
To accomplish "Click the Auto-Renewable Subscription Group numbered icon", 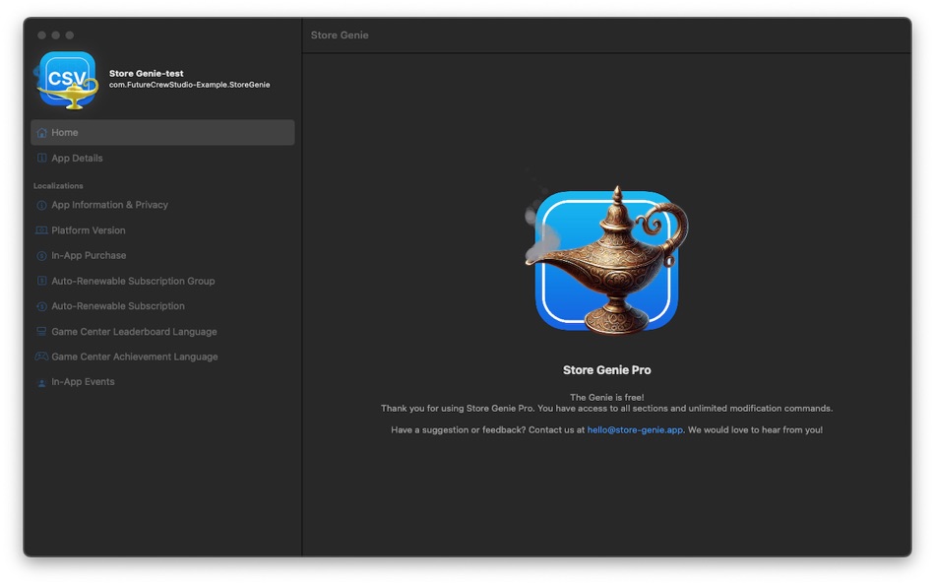I will click(41, 281).
